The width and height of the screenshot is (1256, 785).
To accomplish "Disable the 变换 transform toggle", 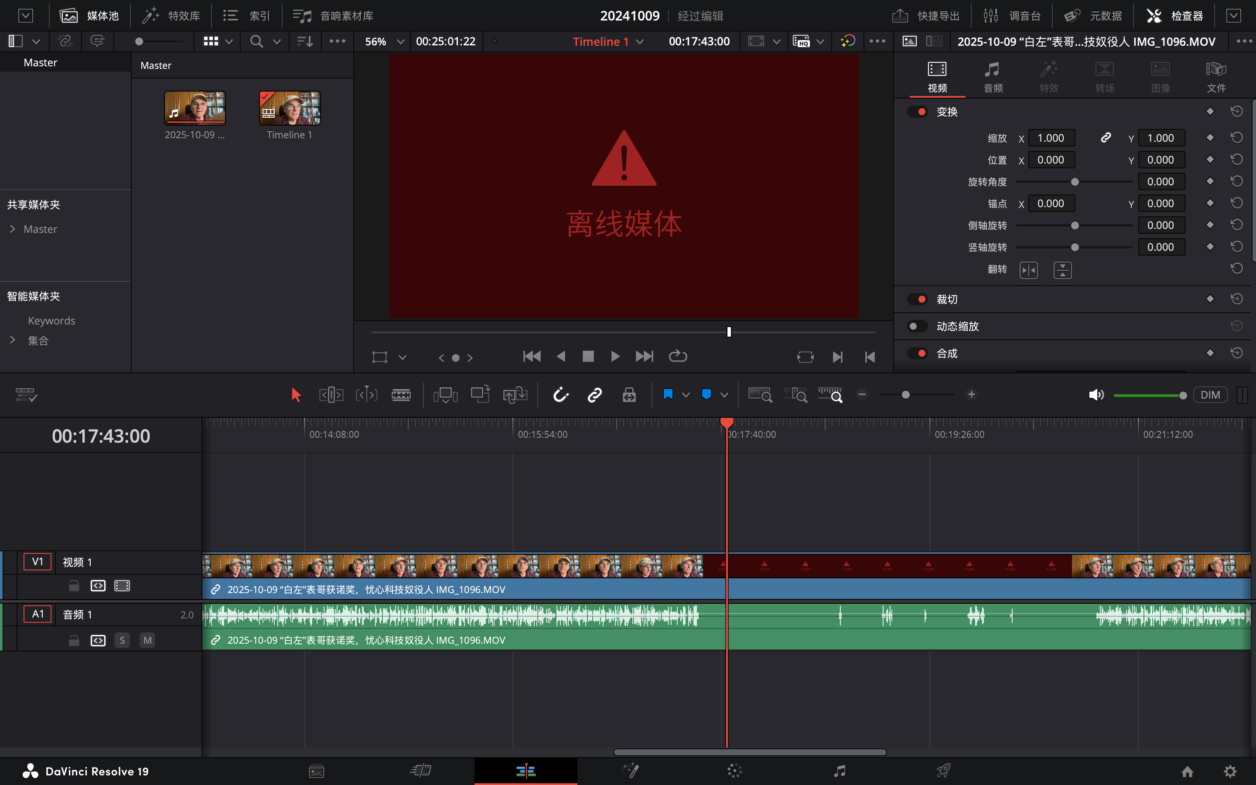I will [x=918, y=112].
